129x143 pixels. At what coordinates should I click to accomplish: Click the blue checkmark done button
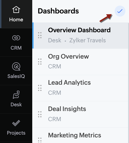click(120, 11)
